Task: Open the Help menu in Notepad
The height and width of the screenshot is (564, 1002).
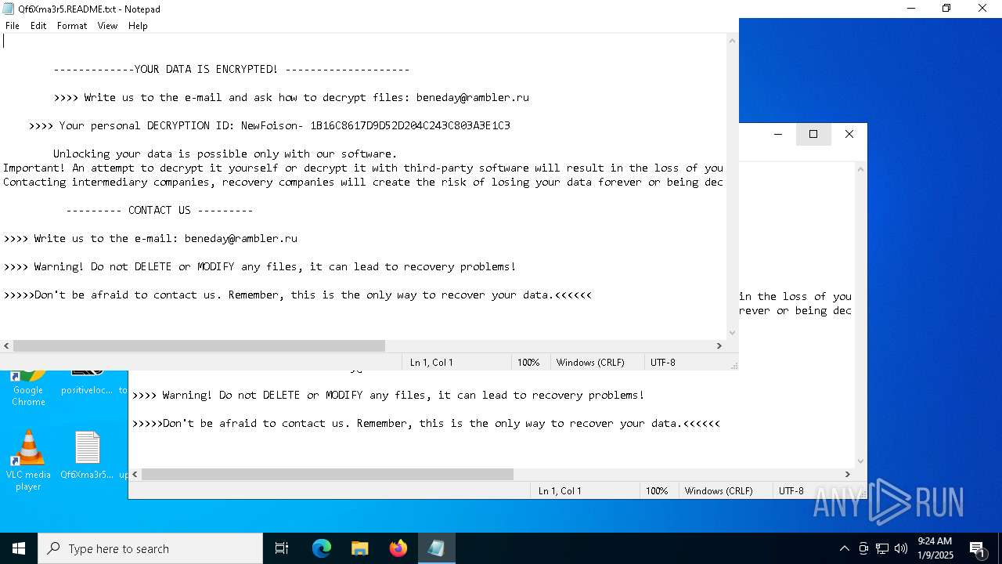Action: coord(138,26)
